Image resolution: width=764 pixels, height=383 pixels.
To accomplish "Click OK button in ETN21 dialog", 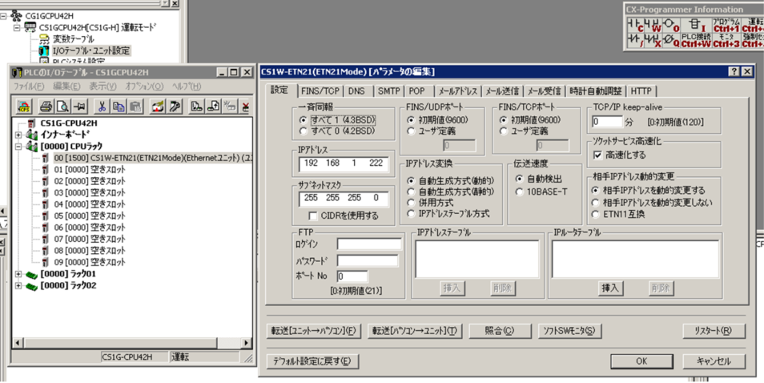I will pos(641,361).
